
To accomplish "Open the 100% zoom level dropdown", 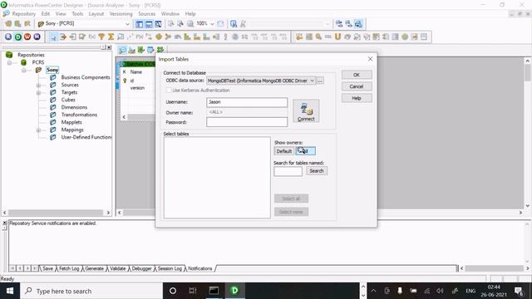I will coord(212,24).
